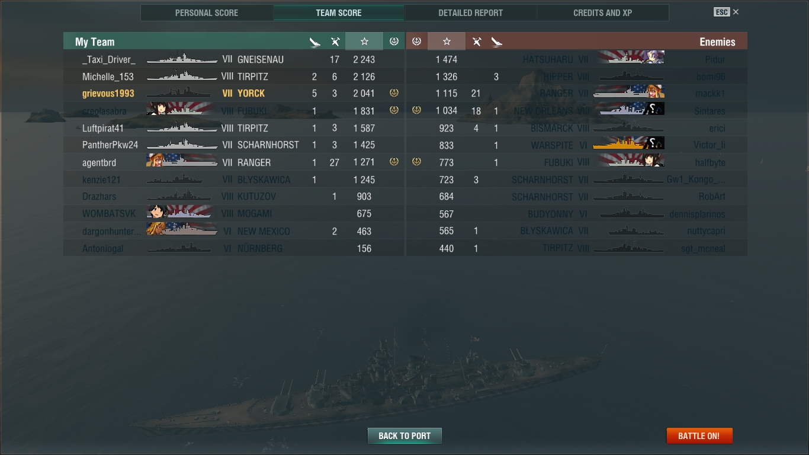The height and width of the screenshot is (455, 809).
Task: Click the Back to Port button
Action: pyautogui.click(x=404, y=435)
